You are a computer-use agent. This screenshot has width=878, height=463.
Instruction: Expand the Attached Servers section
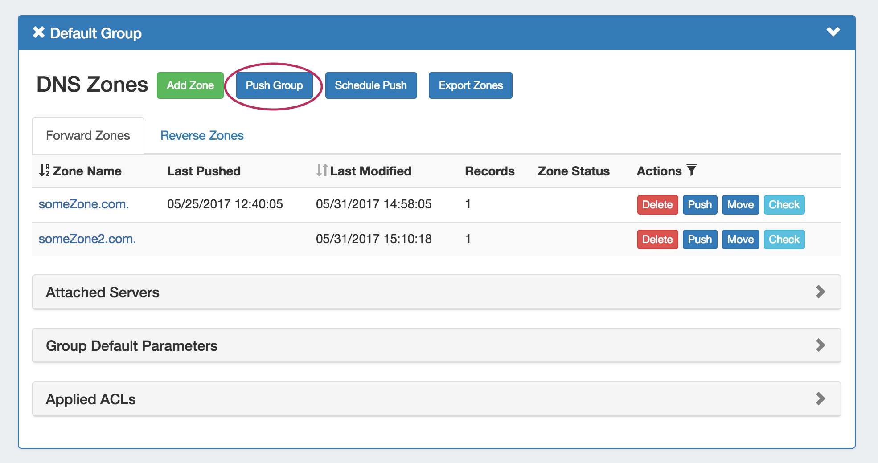pos(820,292)
